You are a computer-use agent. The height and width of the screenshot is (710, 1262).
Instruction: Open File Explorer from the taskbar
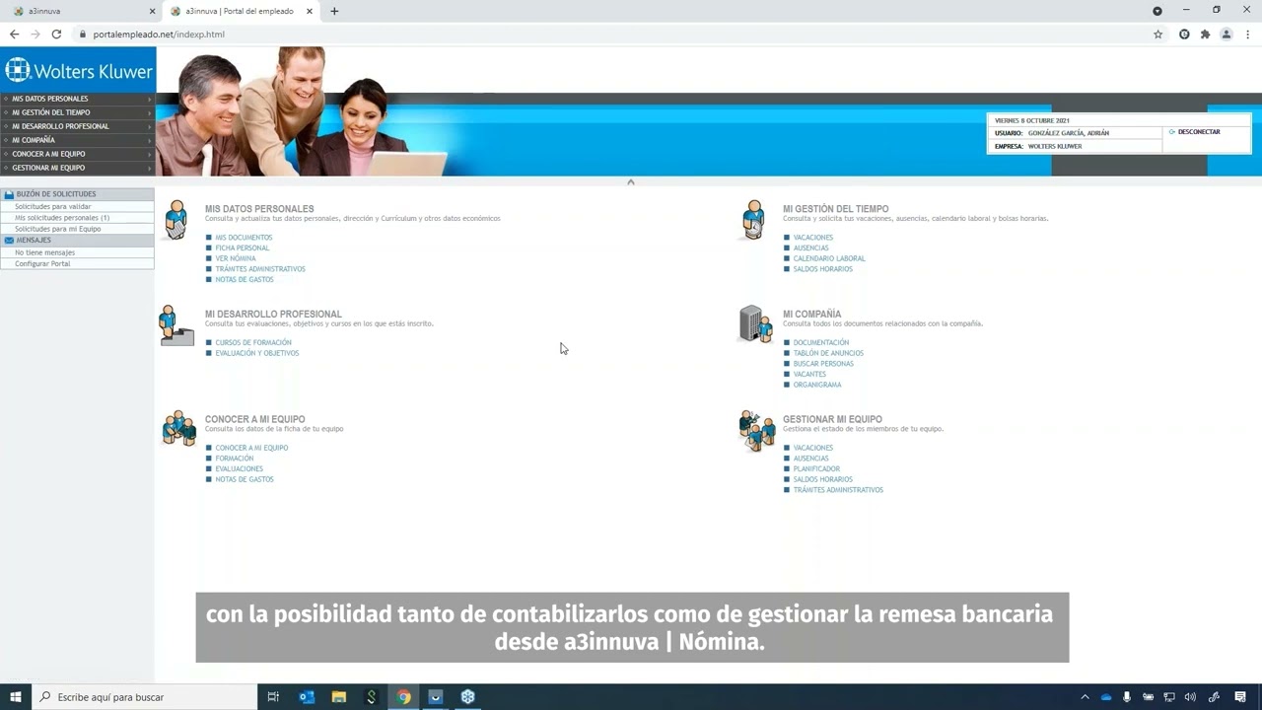coord(339,697)
